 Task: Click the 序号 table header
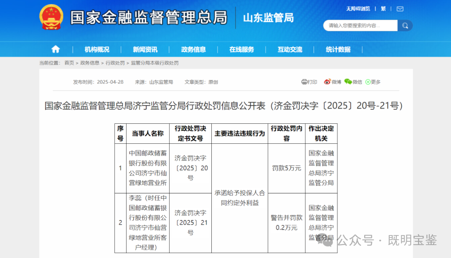click(121, 133)
